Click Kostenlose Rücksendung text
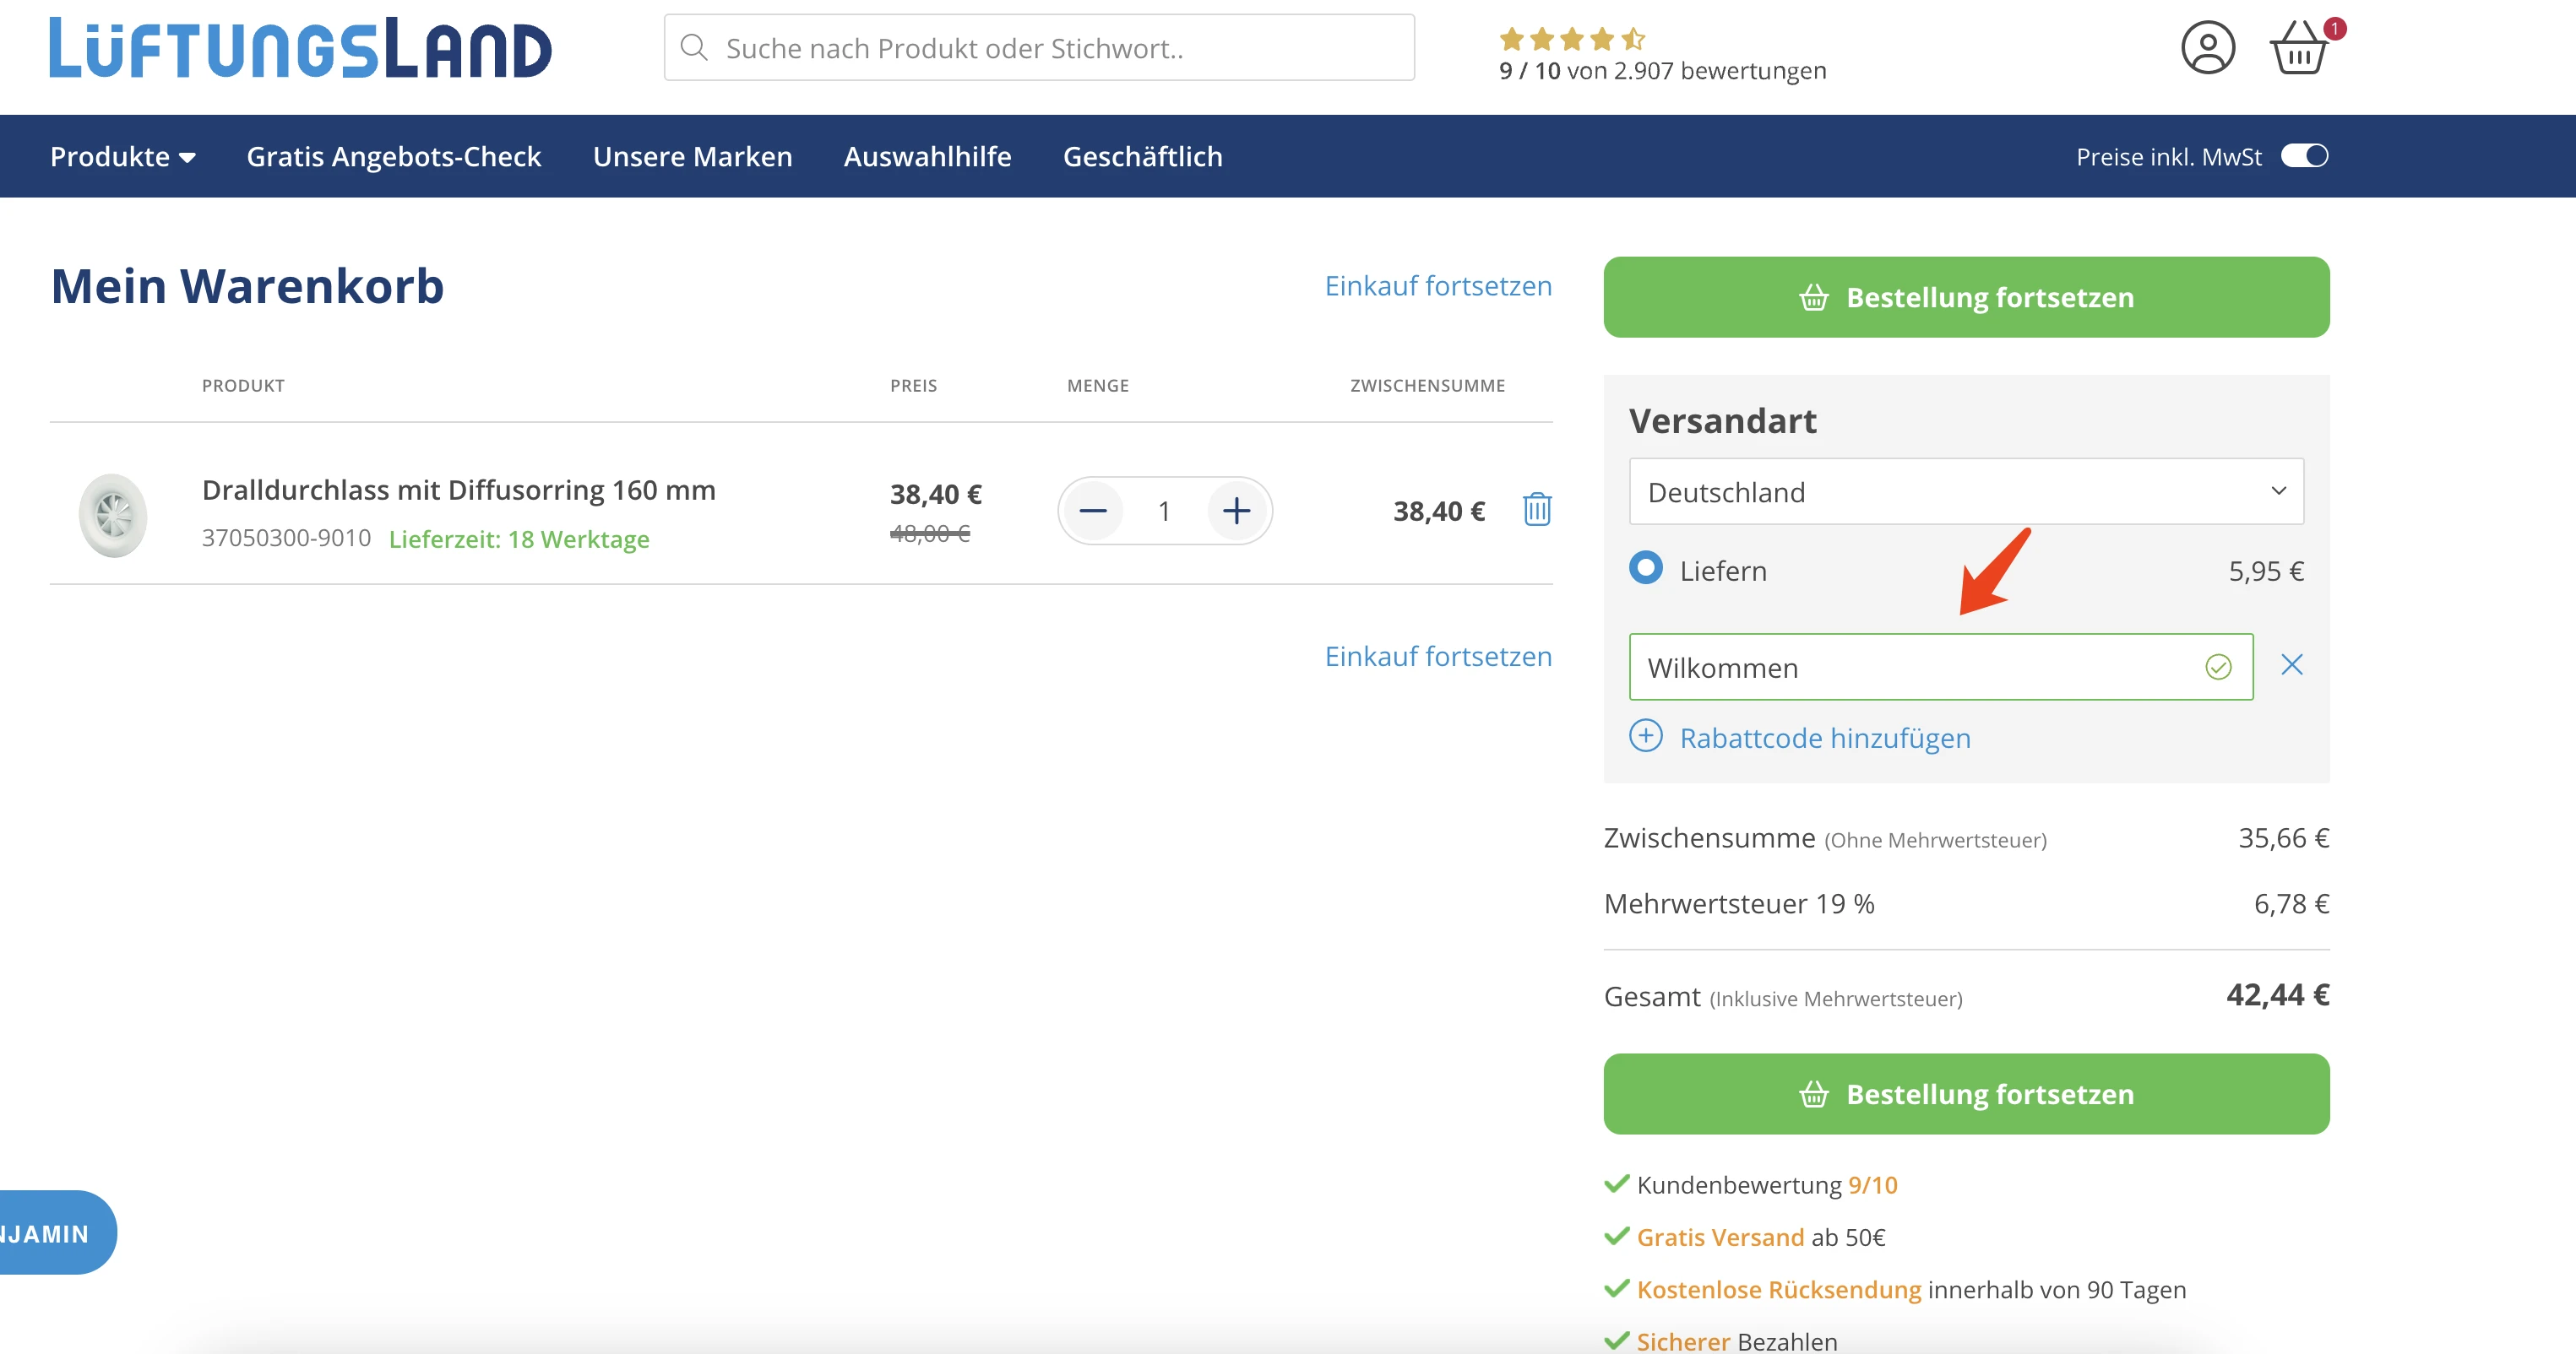2576x1354 pixels. point(1778,1289)
